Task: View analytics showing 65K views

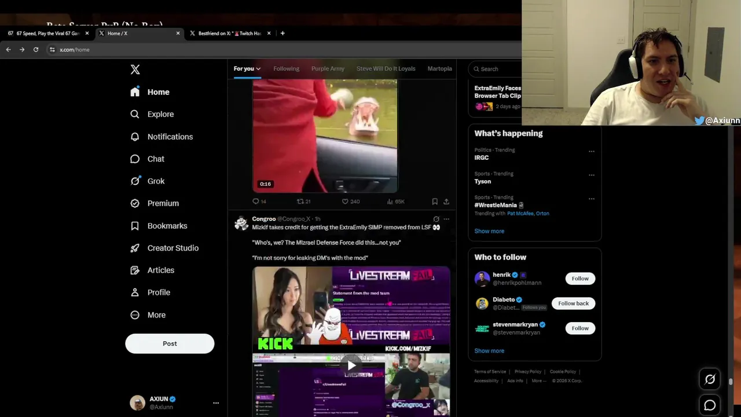Action: click(x=395, y=202)
